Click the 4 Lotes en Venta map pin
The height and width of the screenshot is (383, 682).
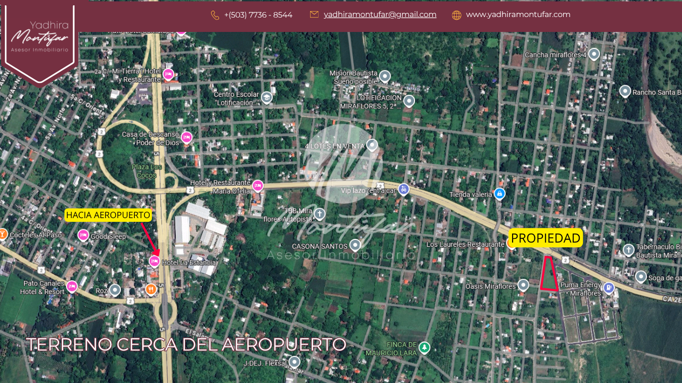[x=372, y=145]
